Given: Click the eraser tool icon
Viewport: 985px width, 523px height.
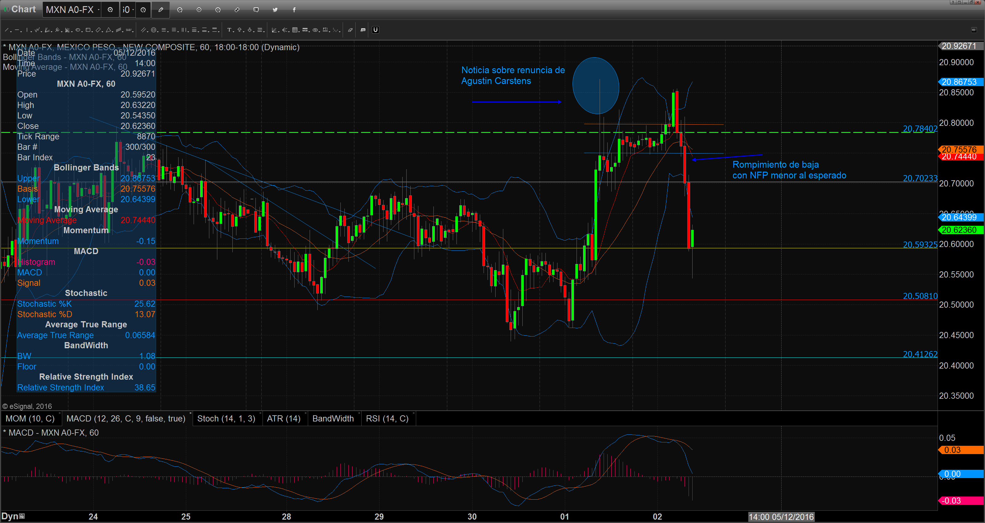Looking at the screenshot, I should click(x=350, y=30).
